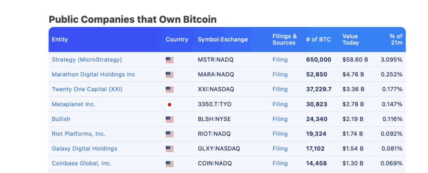Sort by % of 21m column header

(396, 40)
